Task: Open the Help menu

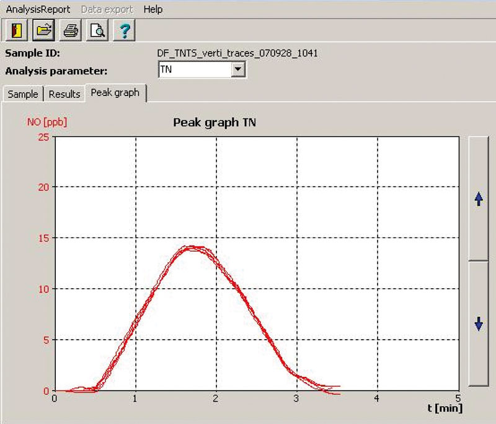Action: [x=153, y=9]
